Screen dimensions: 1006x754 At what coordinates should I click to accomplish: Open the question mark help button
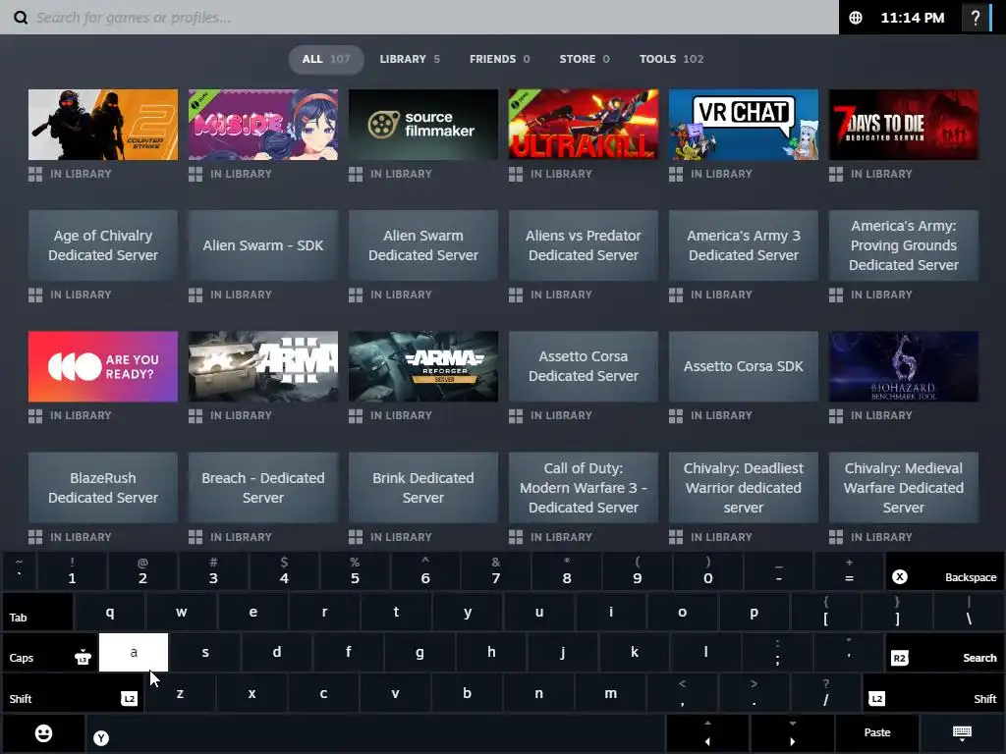(976, 18)
